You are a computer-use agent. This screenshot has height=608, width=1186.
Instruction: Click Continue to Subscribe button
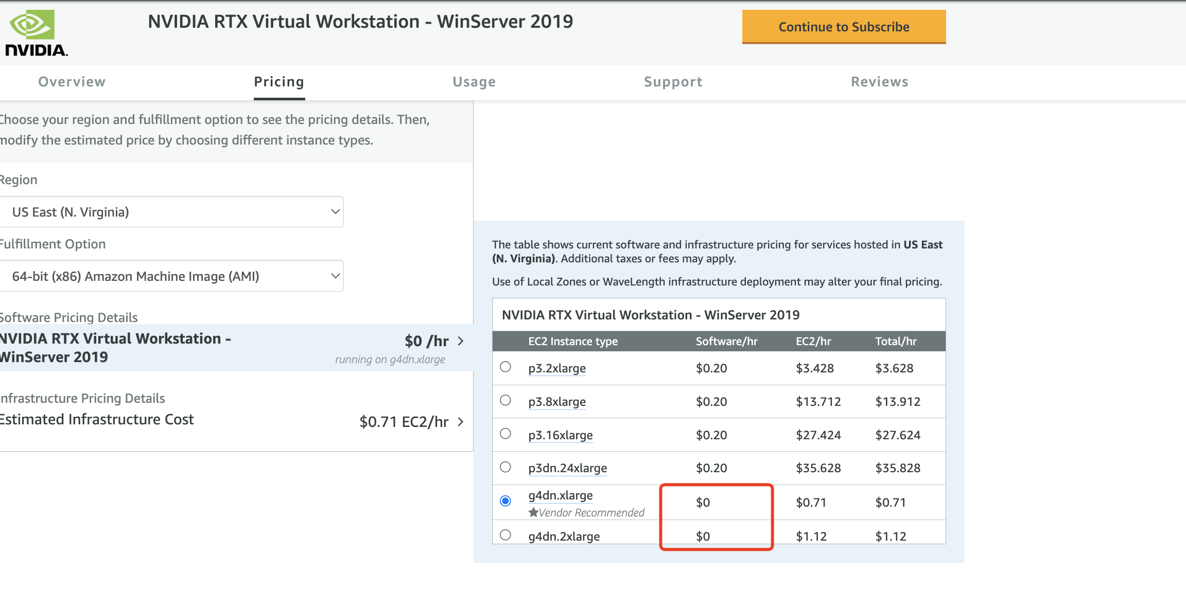click(844, 27)
